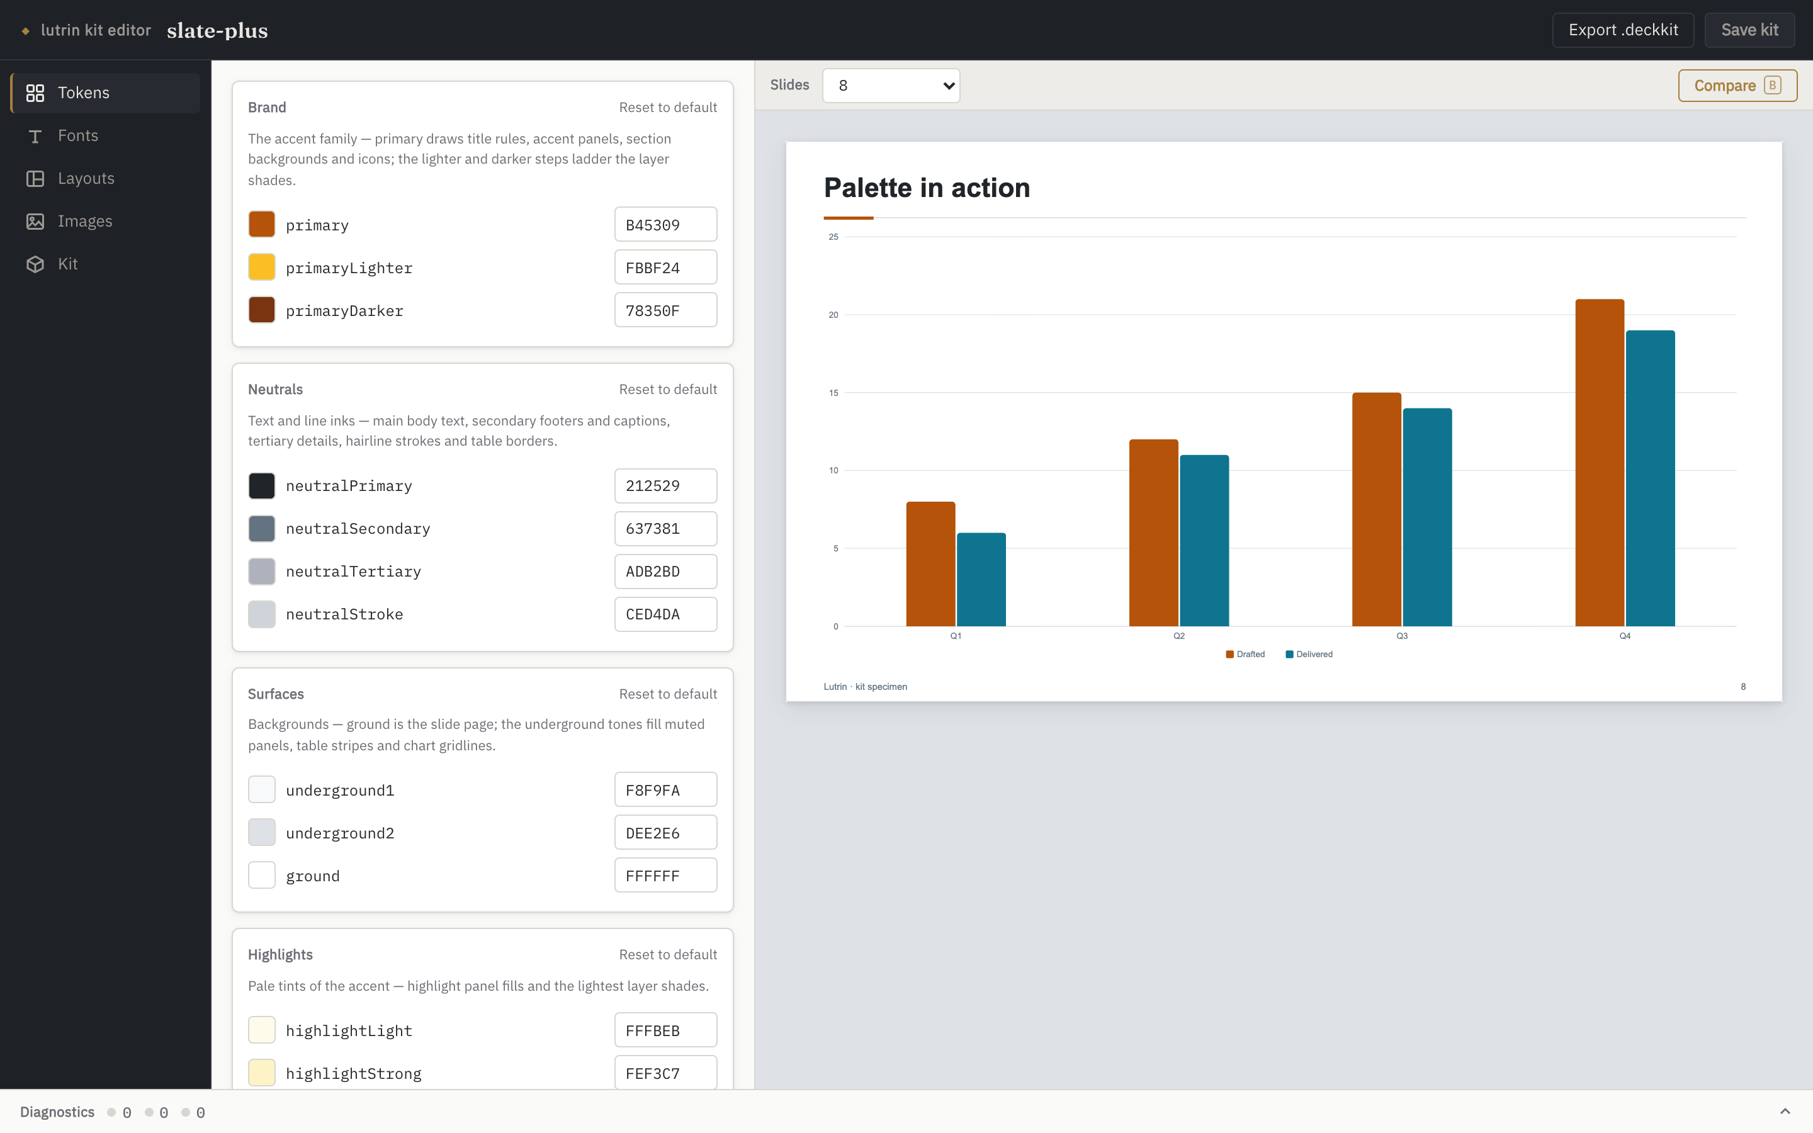The width and height of the screenshot is (1813, 1133).
Task: Click the Surfaces section heading
Action: pos(276,694)
